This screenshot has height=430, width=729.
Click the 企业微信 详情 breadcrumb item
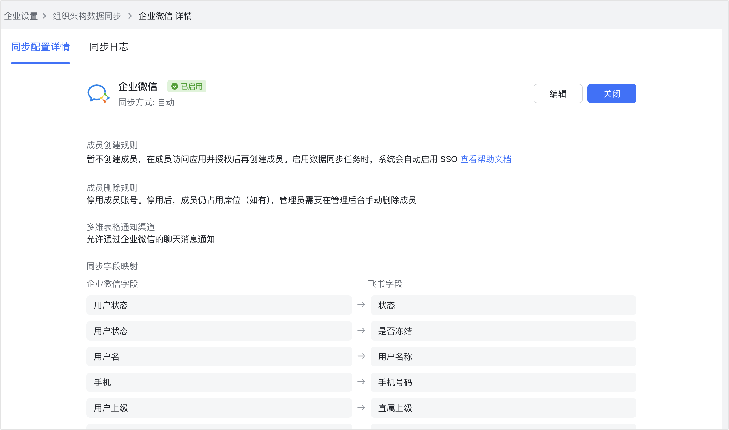click(x=165, y=16)
